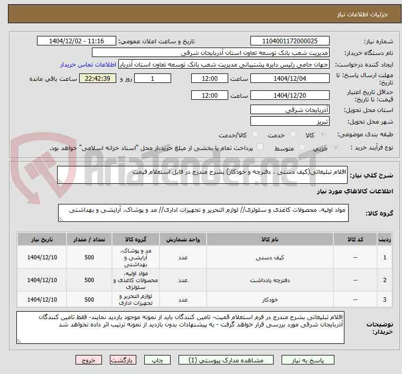Viewport: 402px width, 374px height.
Task: Click the دفترچه یادداشت item name cell
Action: 270,280
